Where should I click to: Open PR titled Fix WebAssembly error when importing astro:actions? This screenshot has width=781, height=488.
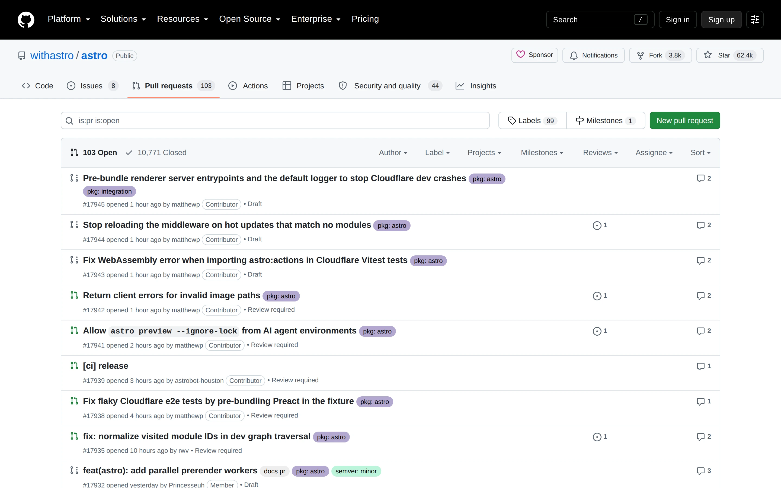pyautogui.click(x=245, y=260)
